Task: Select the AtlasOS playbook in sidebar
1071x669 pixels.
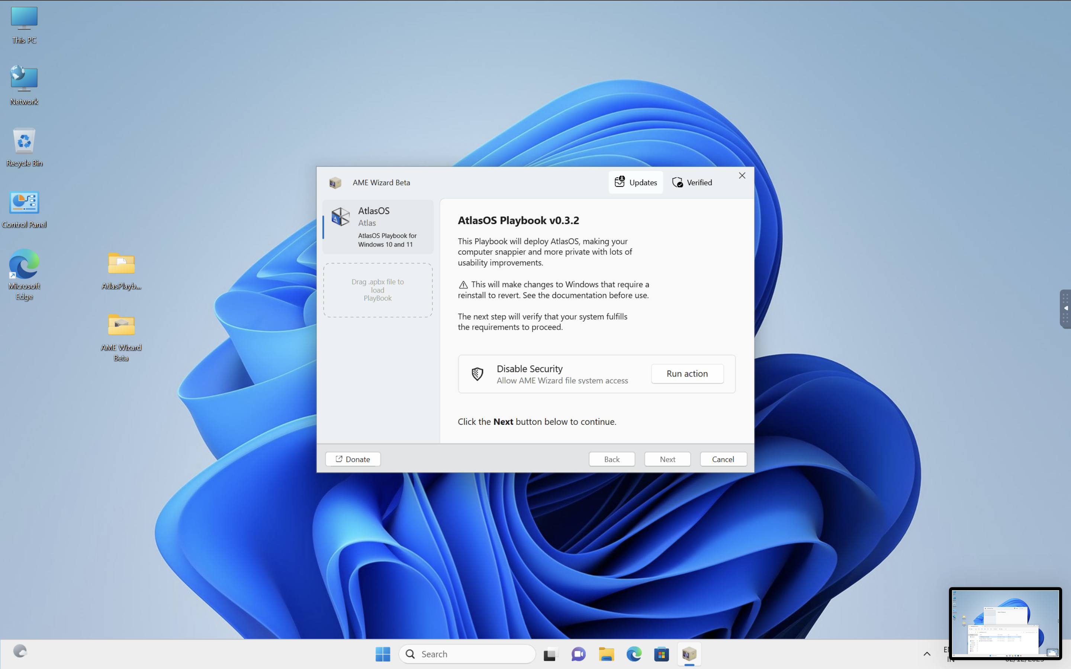Action: point(378,227)
